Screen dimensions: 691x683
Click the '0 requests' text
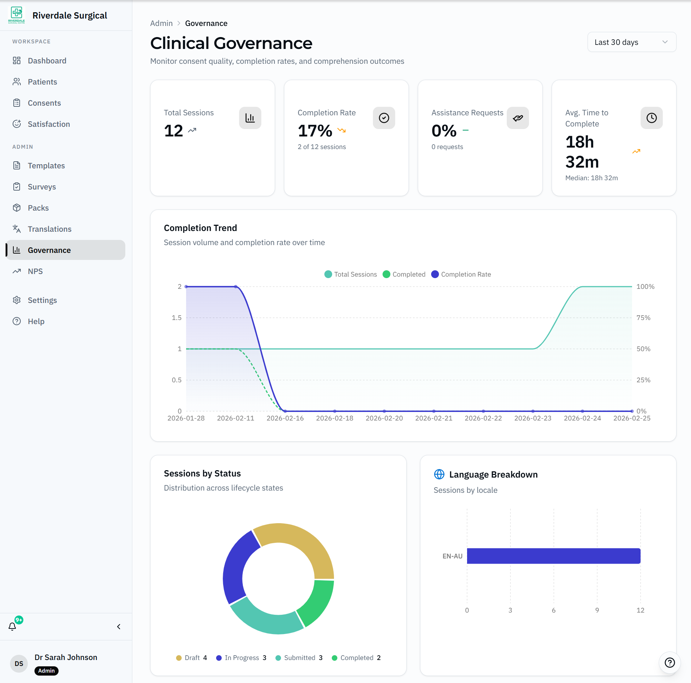(447, 147)
